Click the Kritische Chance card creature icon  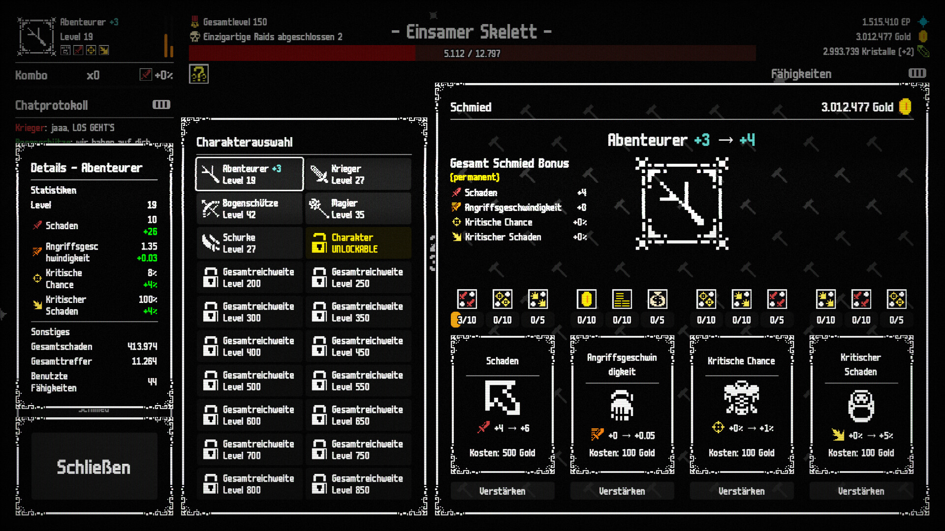(x=741, y=397)
